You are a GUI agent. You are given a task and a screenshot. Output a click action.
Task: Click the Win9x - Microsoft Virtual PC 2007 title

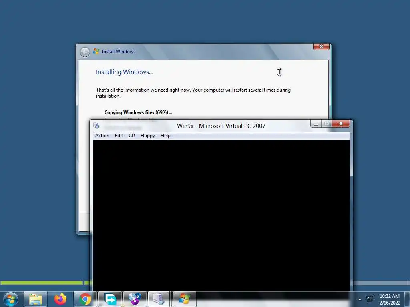(x=221, y=126)
